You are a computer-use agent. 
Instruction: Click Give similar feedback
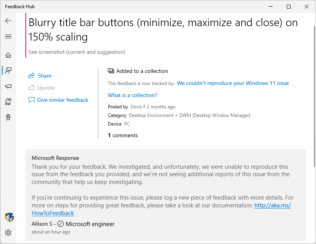point(59,100)
